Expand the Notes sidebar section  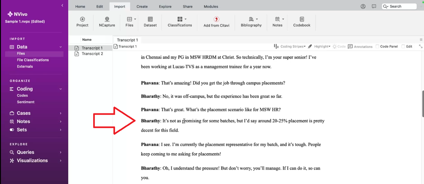[60, 122]
